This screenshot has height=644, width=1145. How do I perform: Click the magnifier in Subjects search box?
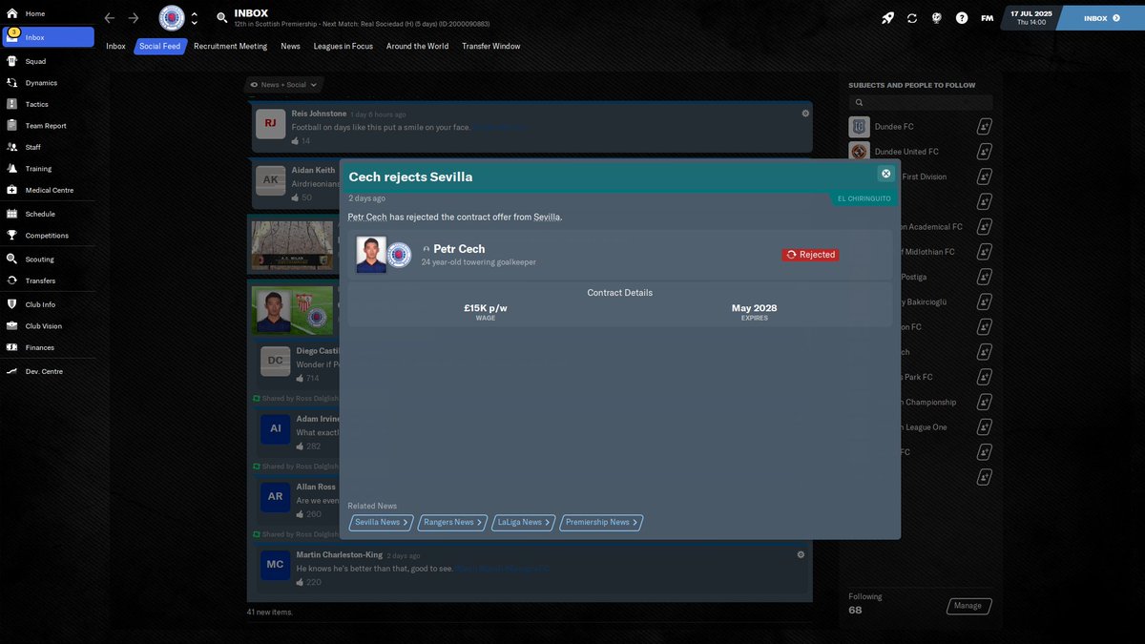(x=858, y=101)
